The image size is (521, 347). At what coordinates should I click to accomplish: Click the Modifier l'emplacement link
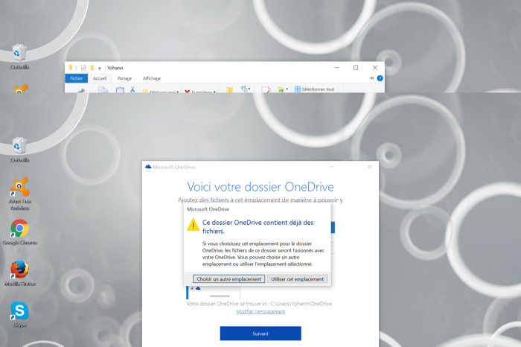(x=260, y=311)
